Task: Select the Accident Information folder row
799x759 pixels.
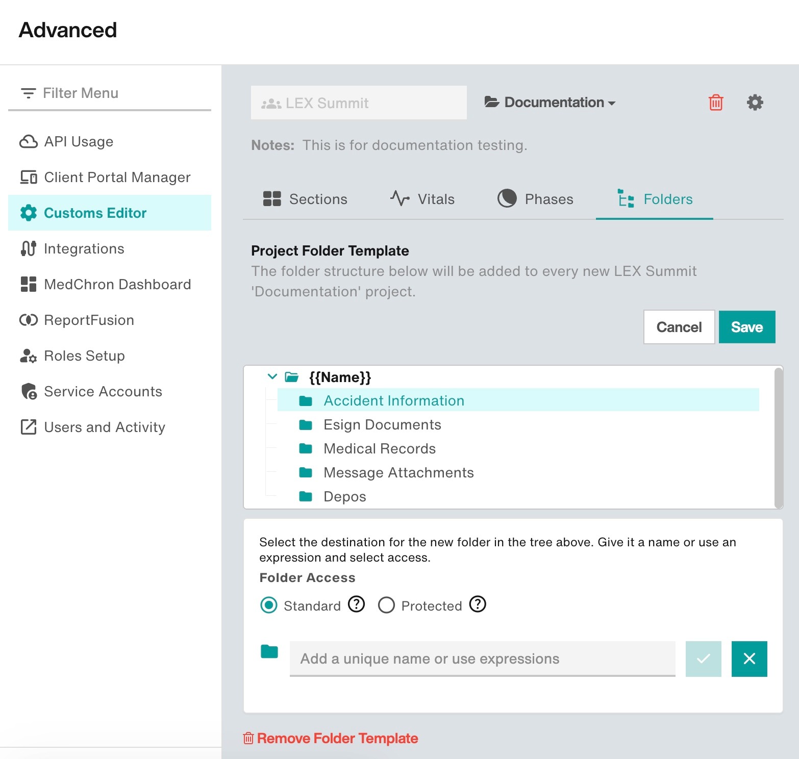Action: point(518,400)
